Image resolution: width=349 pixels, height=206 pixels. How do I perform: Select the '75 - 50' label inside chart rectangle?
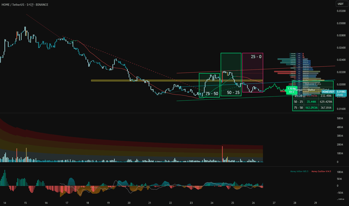(212, 94)
